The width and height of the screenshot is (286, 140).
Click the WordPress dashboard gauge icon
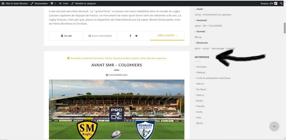click(3, 3)
